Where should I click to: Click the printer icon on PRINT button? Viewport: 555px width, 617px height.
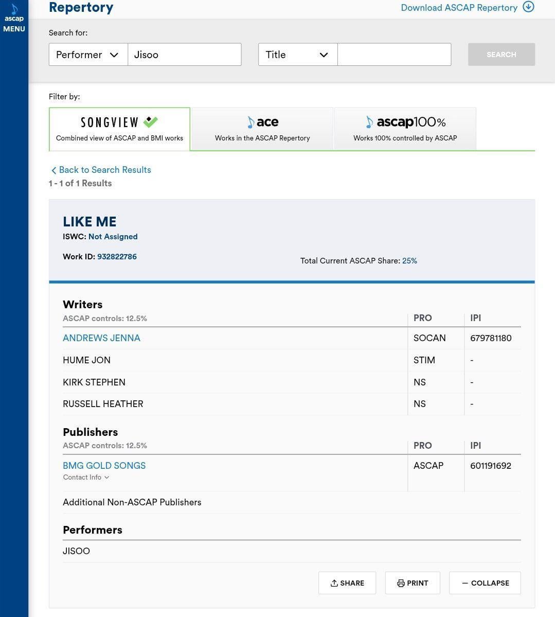coord(401,583)
